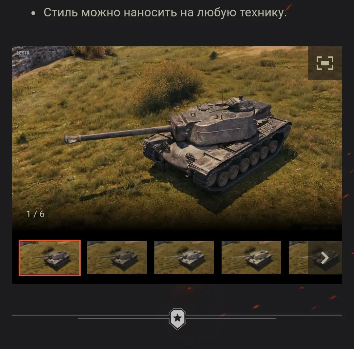
Task: Click the 1 / 6 slide counter
Action: click(35, 214)
